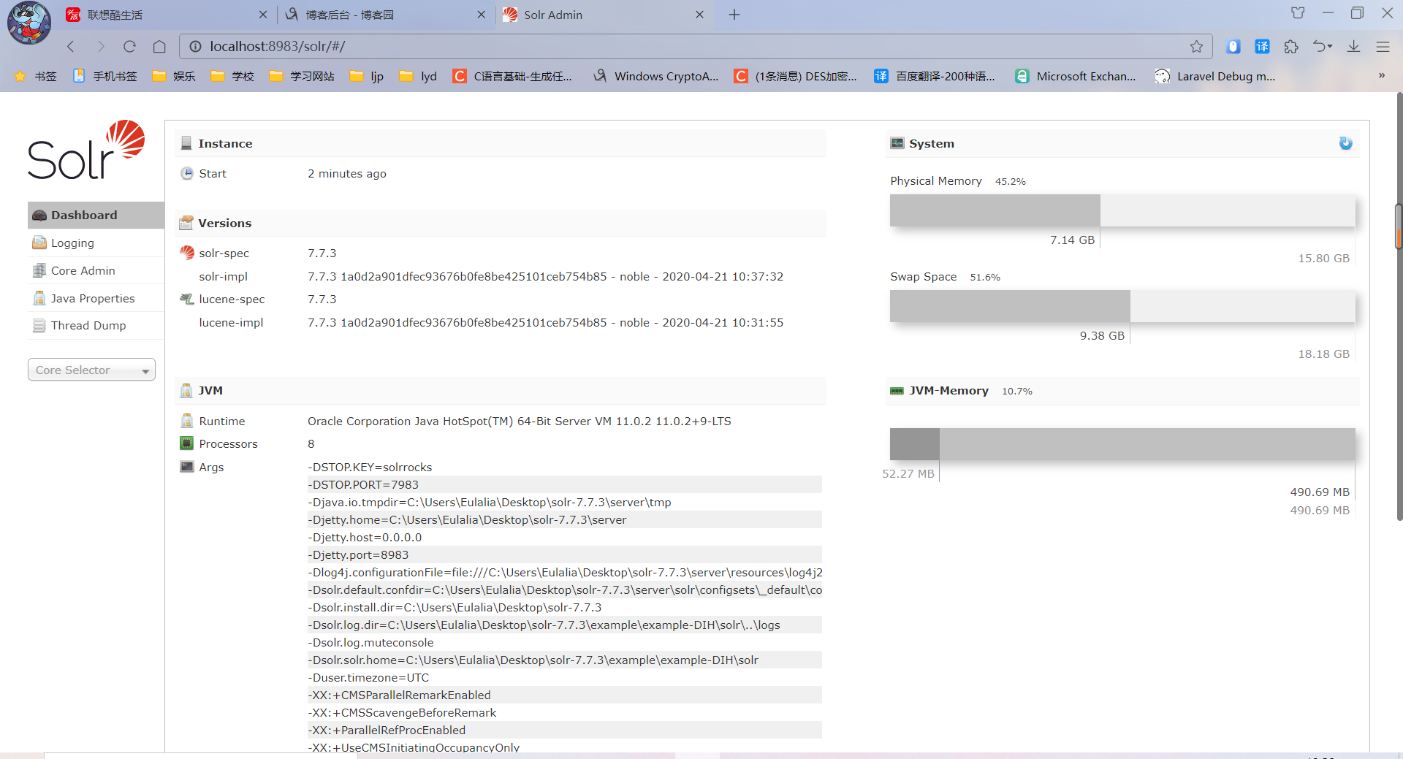This screenshot has width=1403, height=759.
Task: Click the solr-spec Solr icon
Action: tap(187, 253)
